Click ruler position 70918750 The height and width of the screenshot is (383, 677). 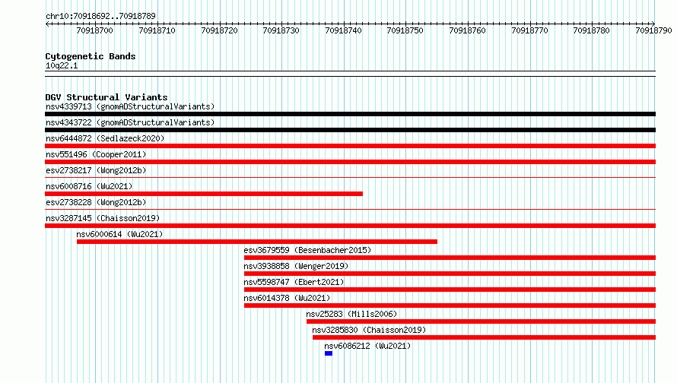pos(405,30)
